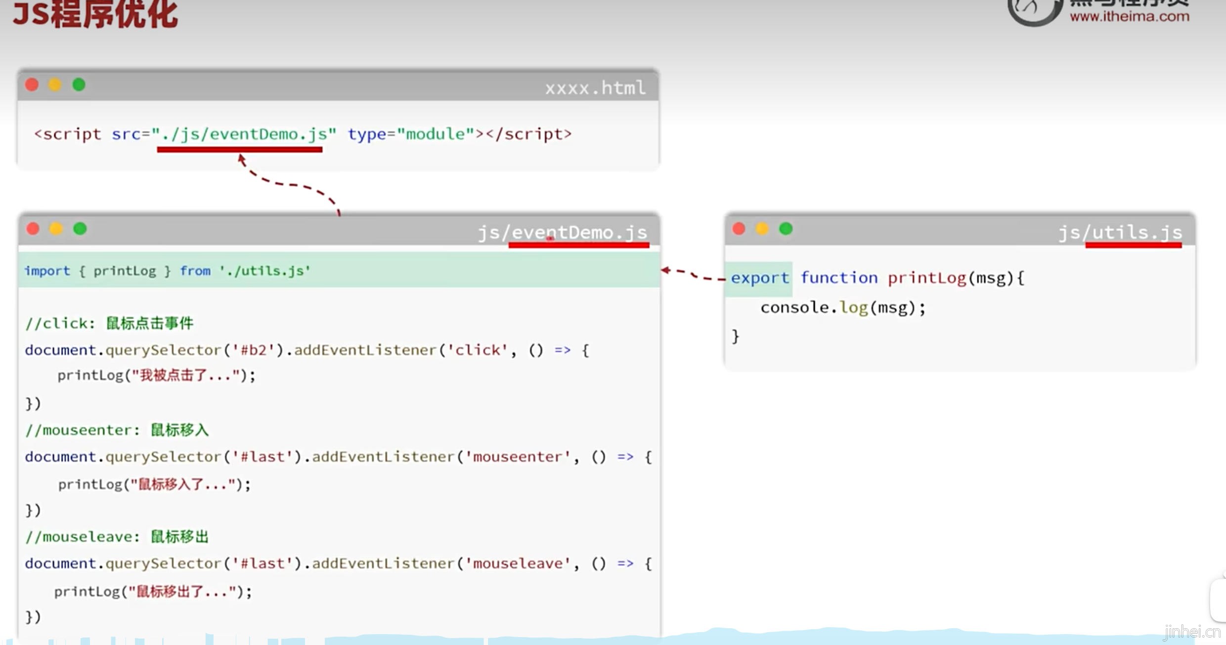
Task: Click the green dot in js/eventDemo.js window
Action: [80, 229]
